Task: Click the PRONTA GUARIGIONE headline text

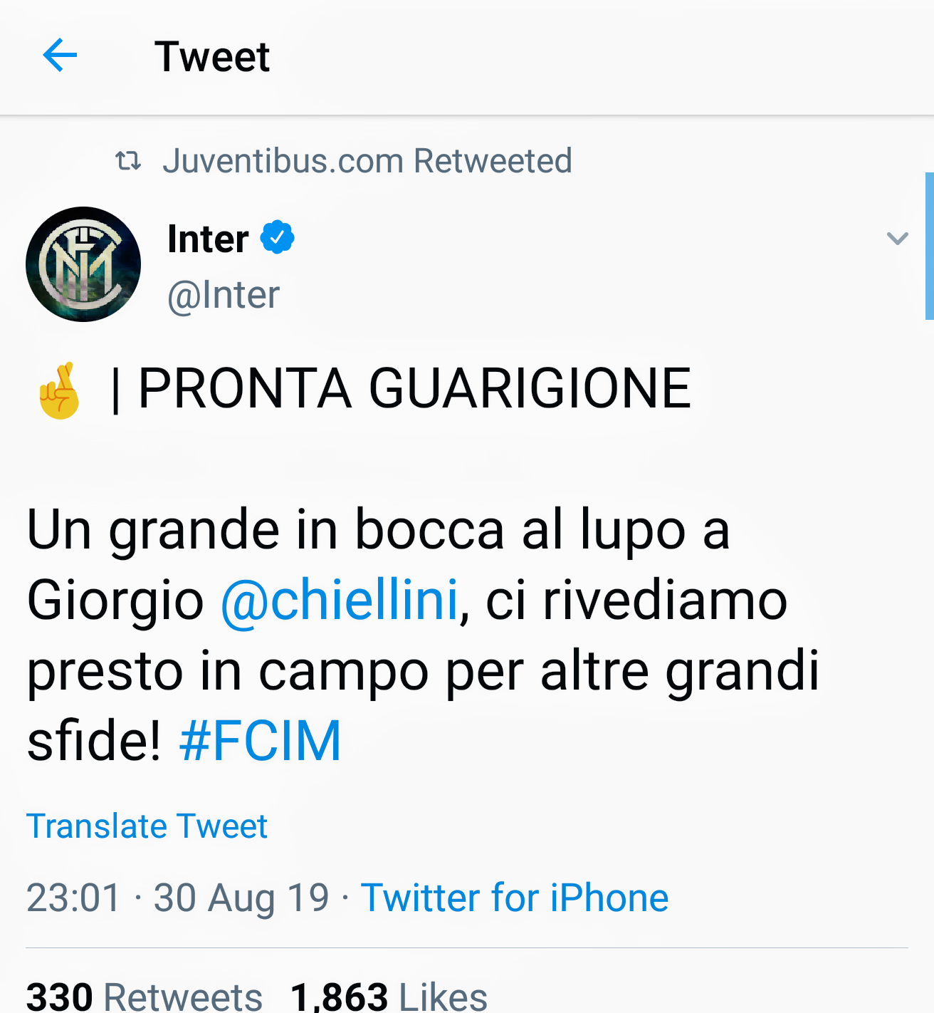Action: [x=414, y=389]
